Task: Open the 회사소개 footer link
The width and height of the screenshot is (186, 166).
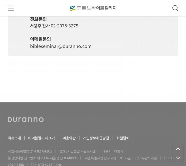Action: tap(14, 138)
